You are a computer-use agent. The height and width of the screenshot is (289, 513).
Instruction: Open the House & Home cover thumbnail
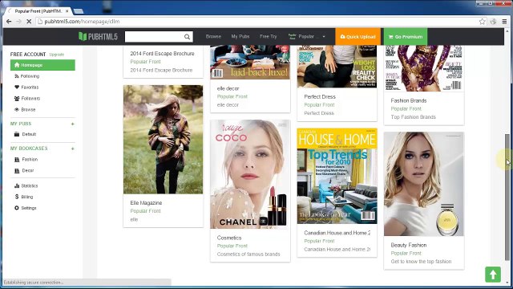coord(337,176)
